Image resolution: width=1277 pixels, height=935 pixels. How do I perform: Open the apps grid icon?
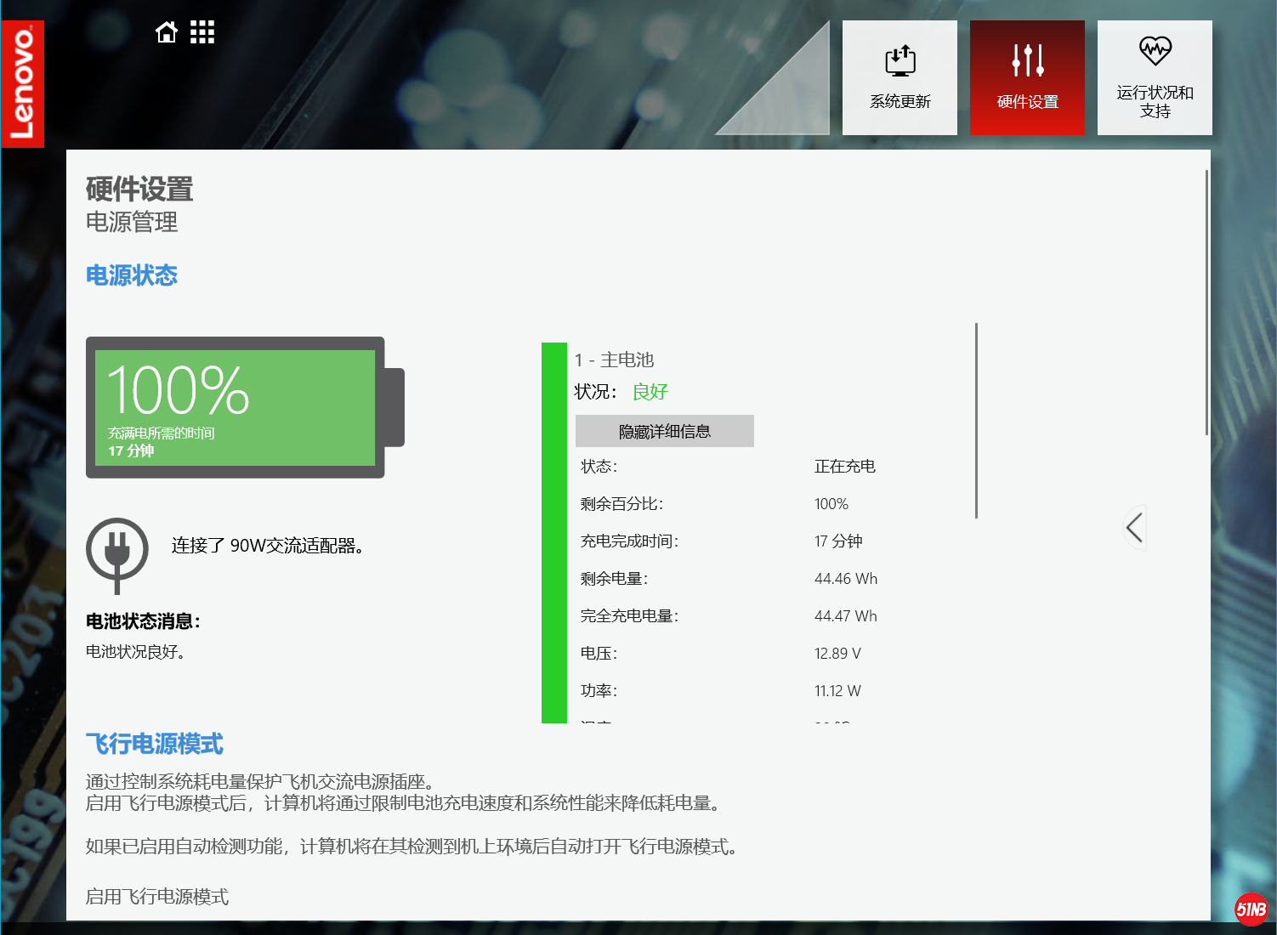coord(202,31)
